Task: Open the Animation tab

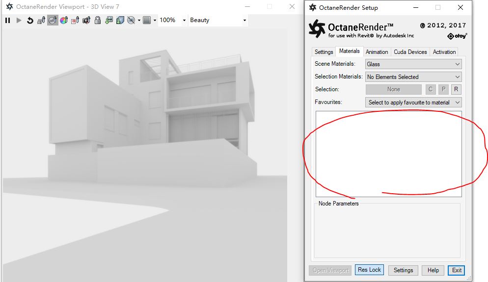Action: click(x=377, y=52)
